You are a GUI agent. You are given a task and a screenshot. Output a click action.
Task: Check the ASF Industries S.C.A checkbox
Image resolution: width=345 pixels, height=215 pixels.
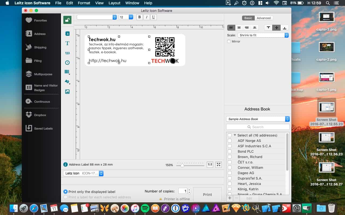click(x=230, y=146)
